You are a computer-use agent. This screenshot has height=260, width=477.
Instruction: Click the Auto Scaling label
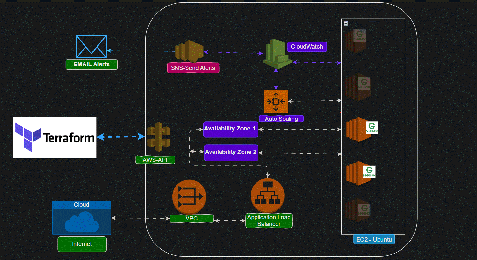(x=281, y=119)
